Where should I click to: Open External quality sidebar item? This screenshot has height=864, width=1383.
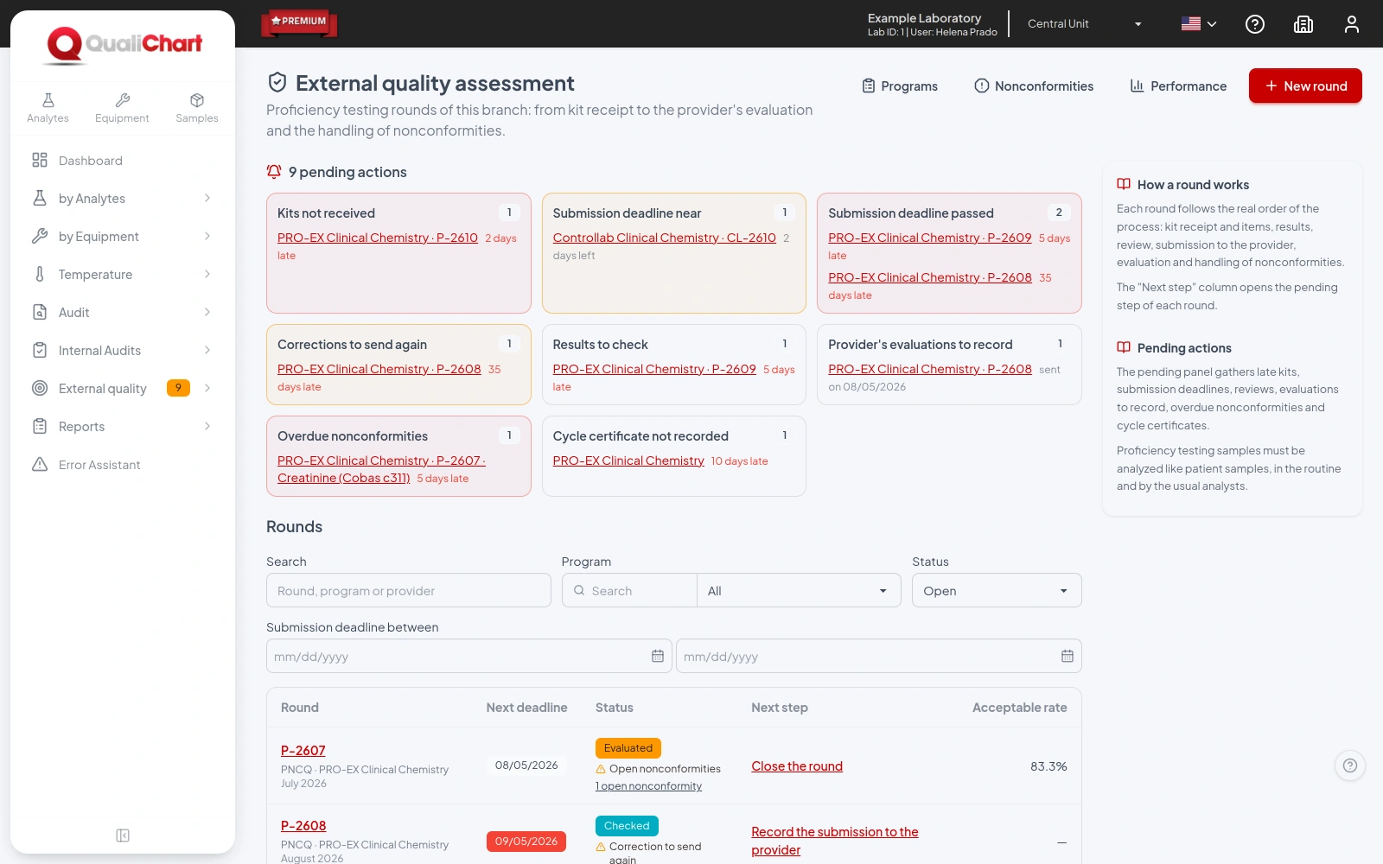(x=123, y=389)
